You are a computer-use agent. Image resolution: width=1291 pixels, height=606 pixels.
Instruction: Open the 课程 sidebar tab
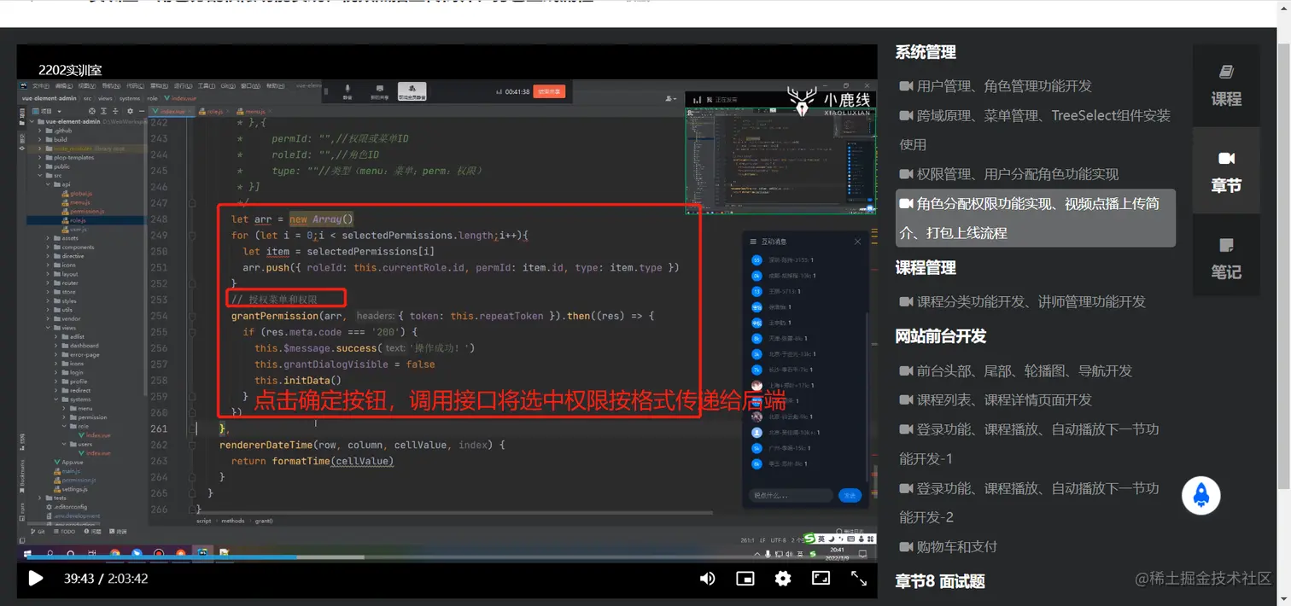click(1226, 85)
